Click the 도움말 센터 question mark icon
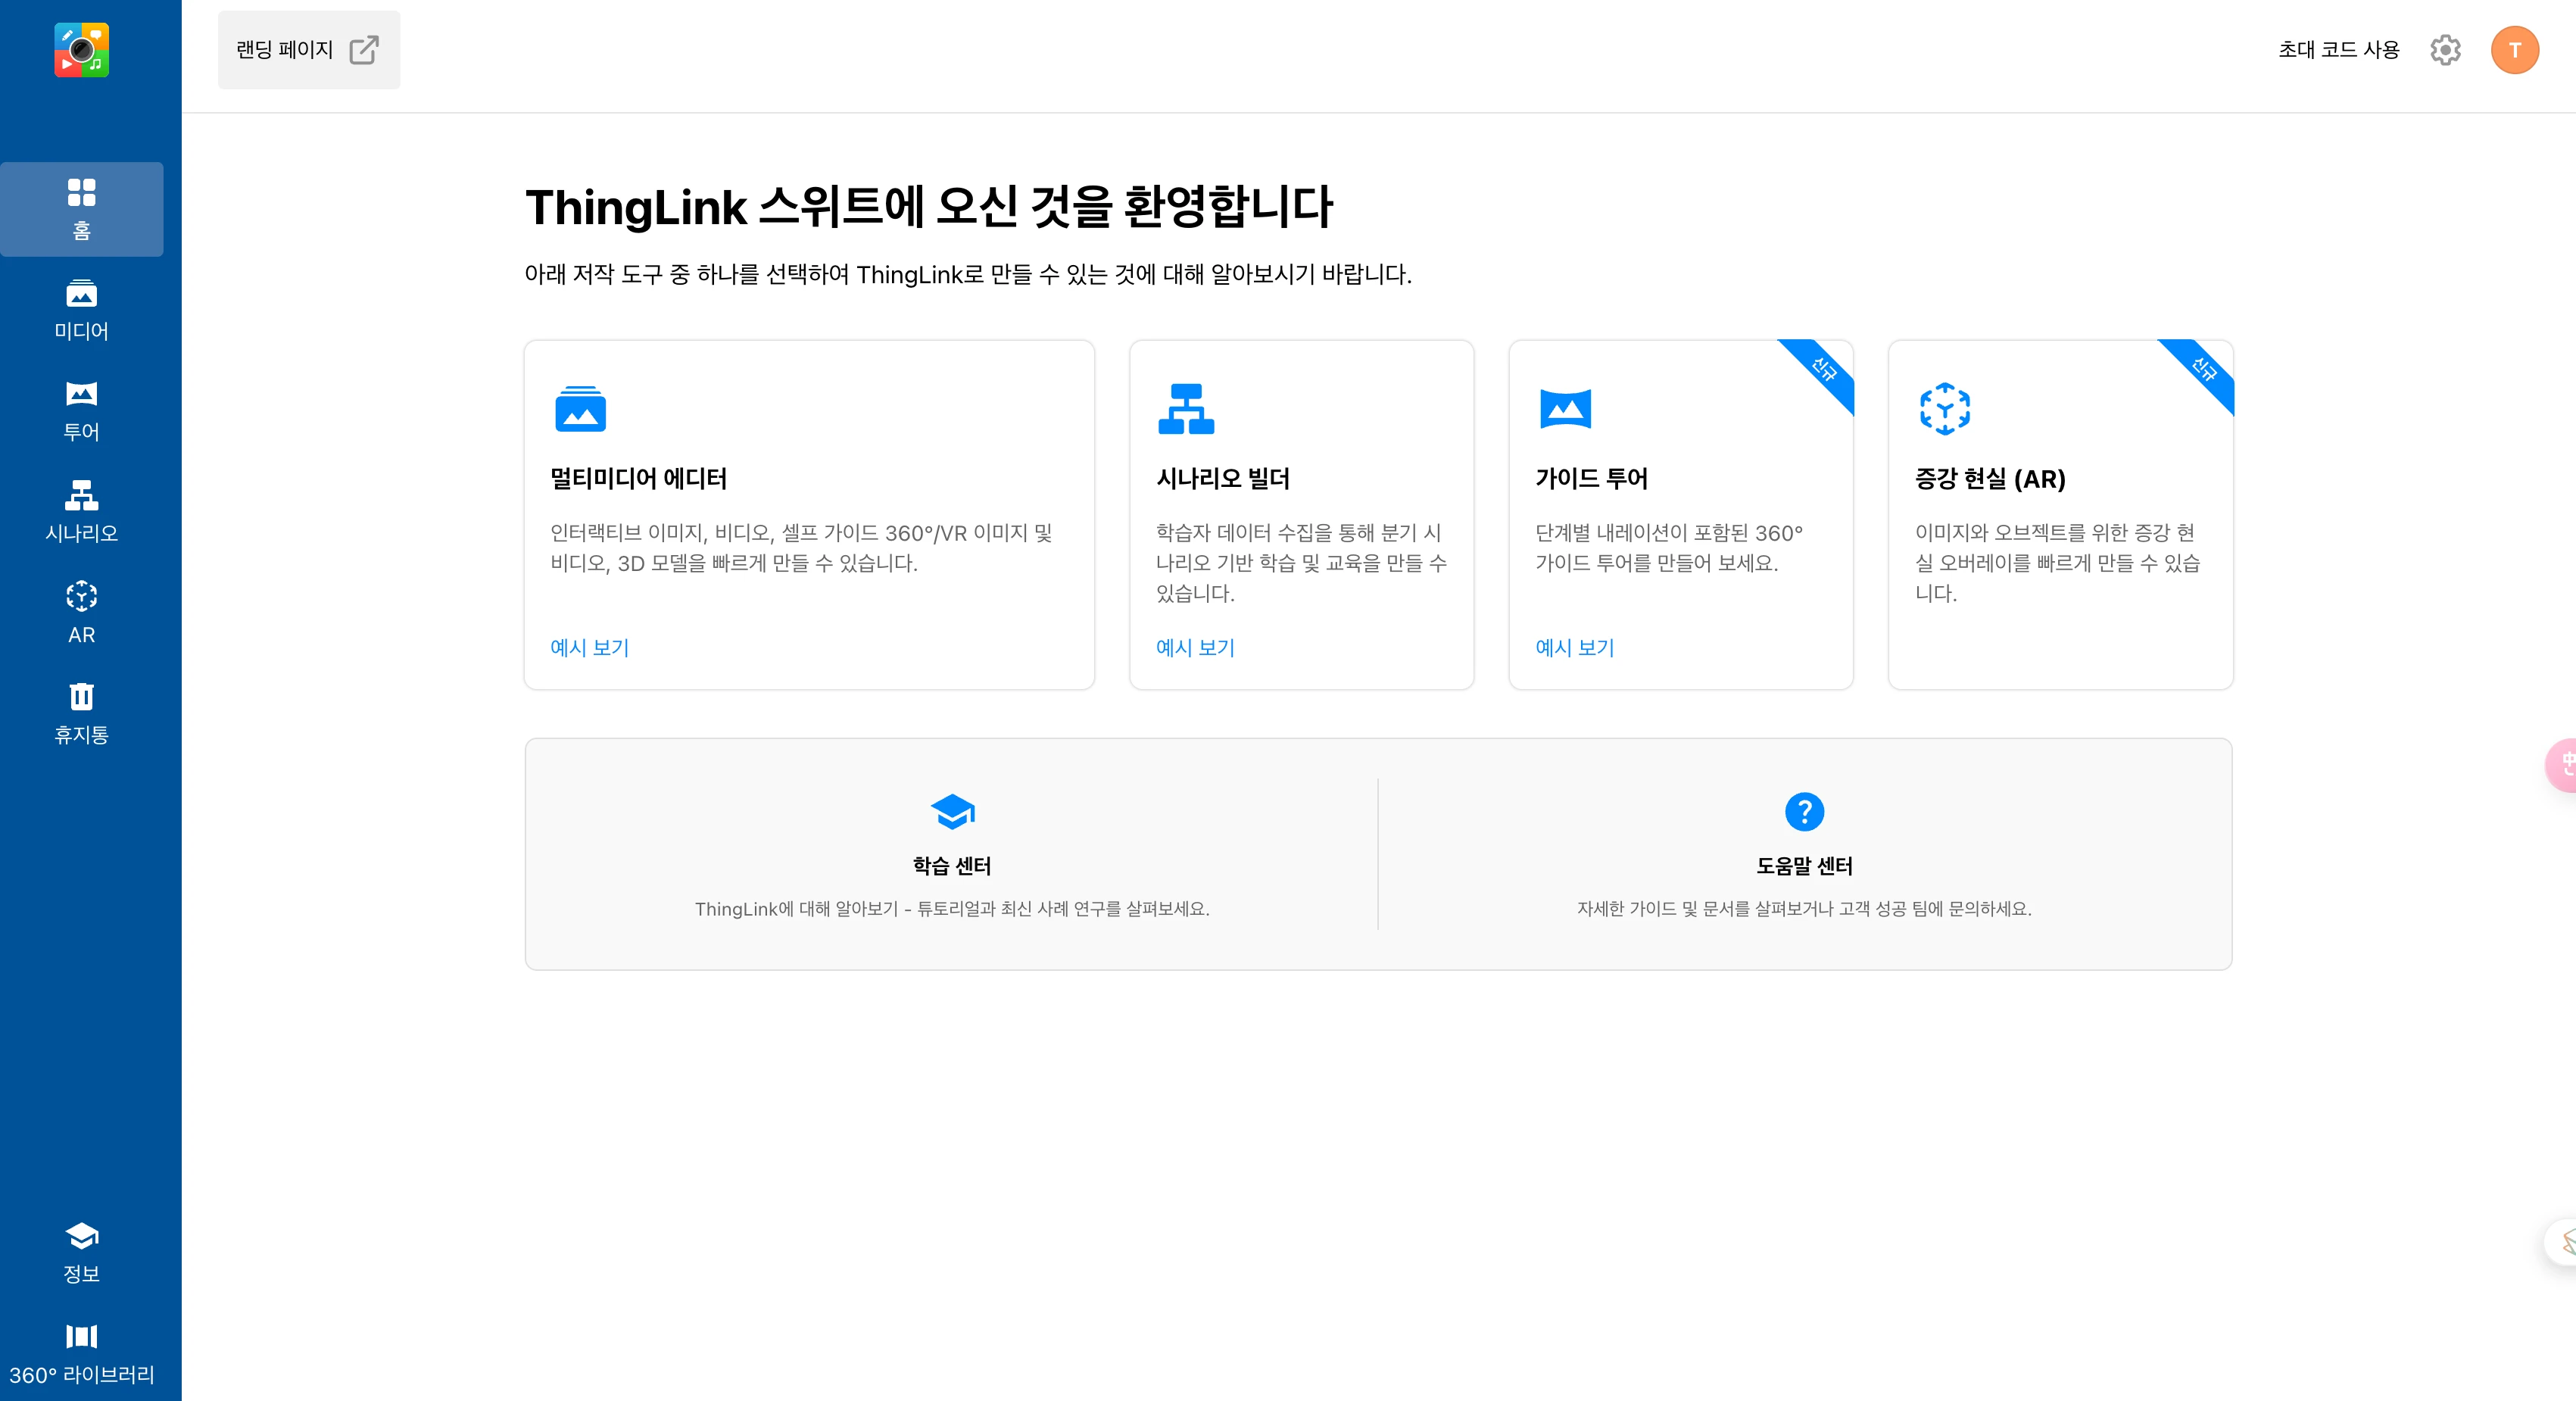This screenshot has height=1401, width=2576. pos(1804,811)
